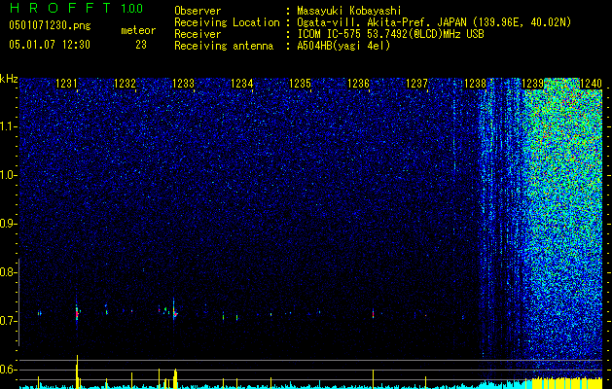612x389 pixels.
Task: Click the bright meteor echo at 1231
Action: pyautogui.click(x=77, y=312)
